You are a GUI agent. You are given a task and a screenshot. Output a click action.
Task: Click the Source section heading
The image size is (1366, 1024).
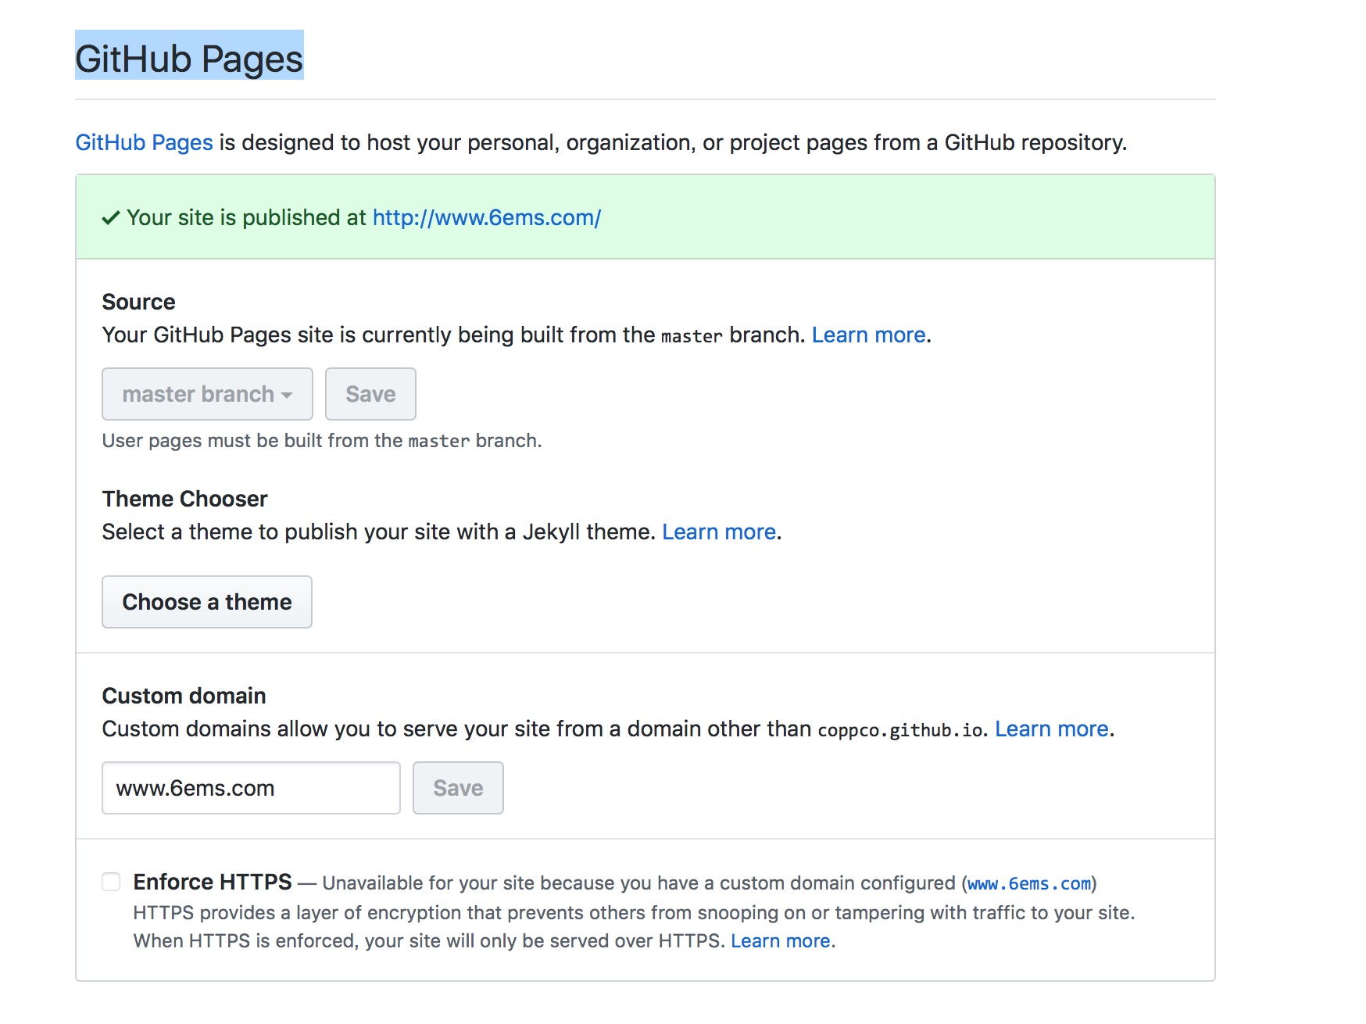click(138, 302)
